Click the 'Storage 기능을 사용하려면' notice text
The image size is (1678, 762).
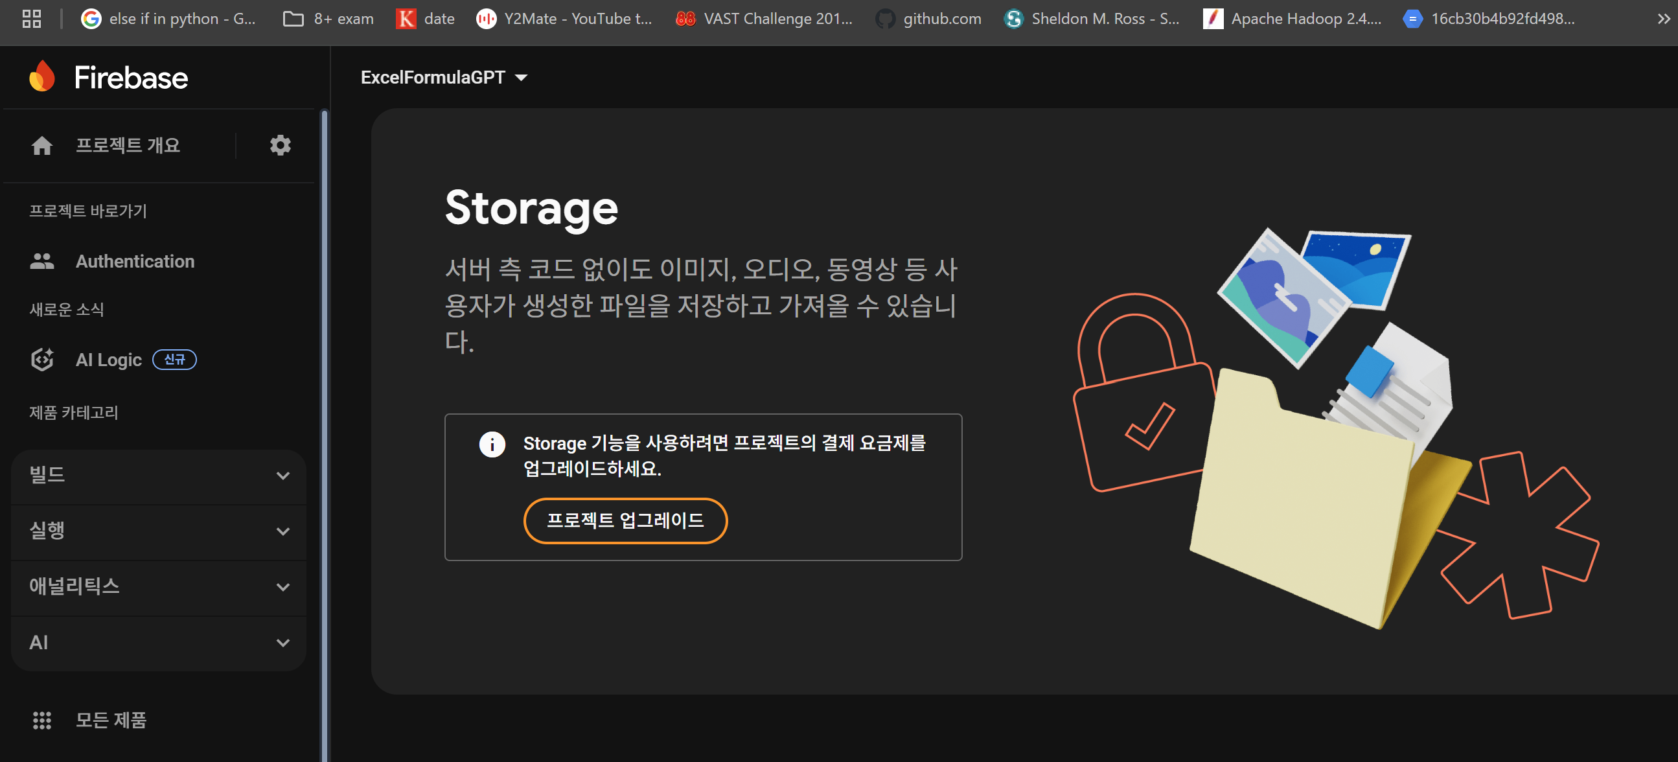(x=724, y=456)
